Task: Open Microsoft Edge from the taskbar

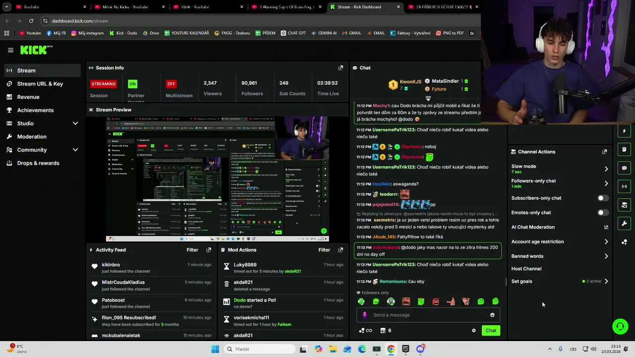Action: tap(362, 349)
